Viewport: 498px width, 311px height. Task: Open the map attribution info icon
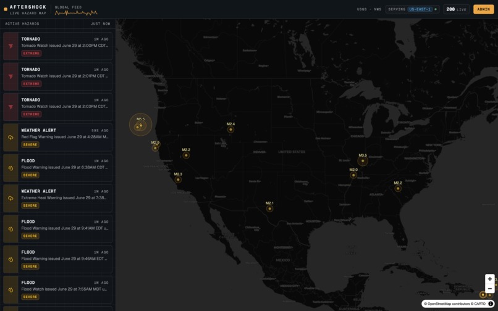point(491,304)
